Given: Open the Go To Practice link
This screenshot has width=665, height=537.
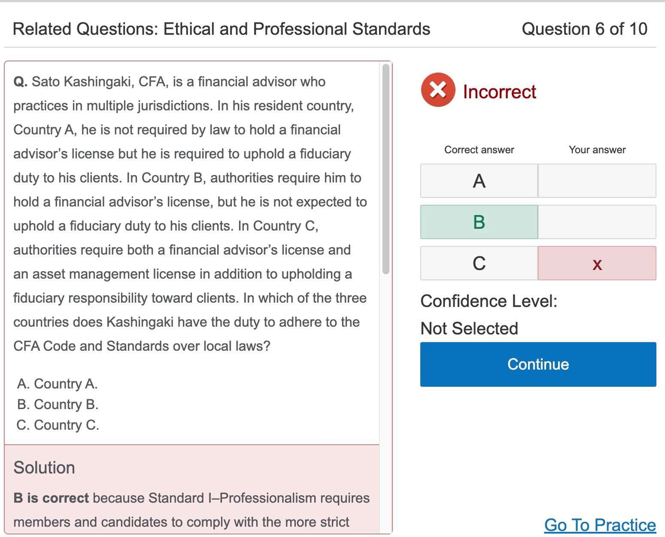Looking at the screenshot, I should point(600,525).
